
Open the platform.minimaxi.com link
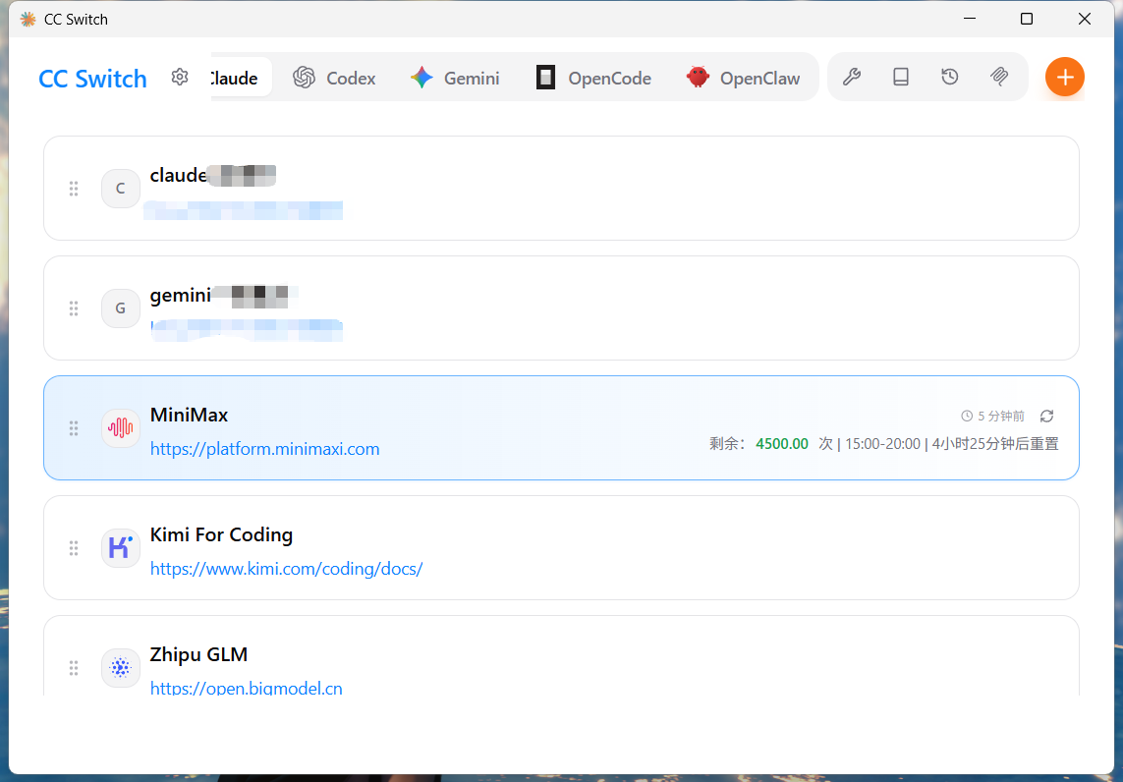(x=264, y=449)
